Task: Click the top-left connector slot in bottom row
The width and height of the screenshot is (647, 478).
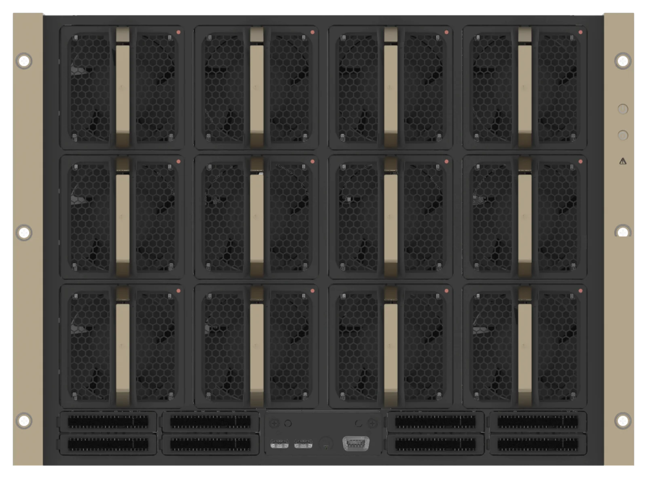Action: (108, 422)
